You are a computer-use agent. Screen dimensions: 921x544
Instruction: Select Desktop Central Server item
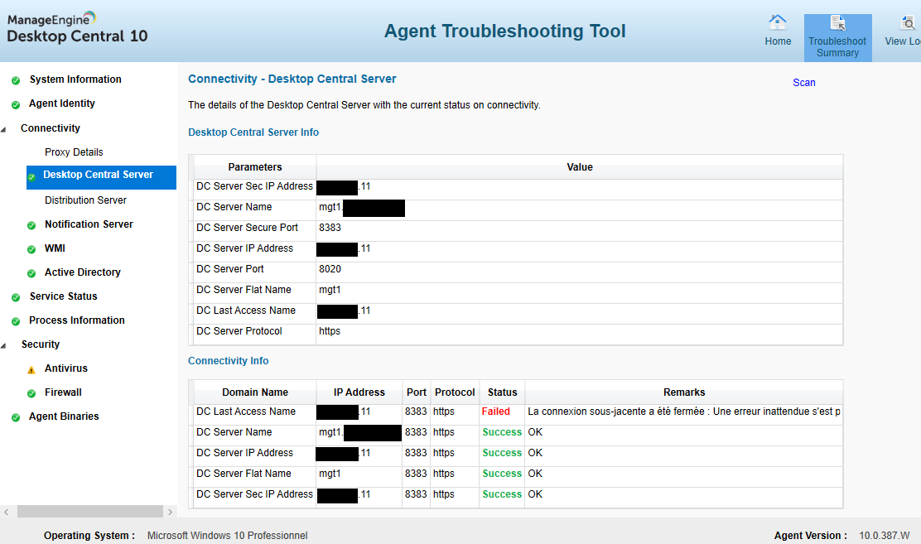pos(101,177)
